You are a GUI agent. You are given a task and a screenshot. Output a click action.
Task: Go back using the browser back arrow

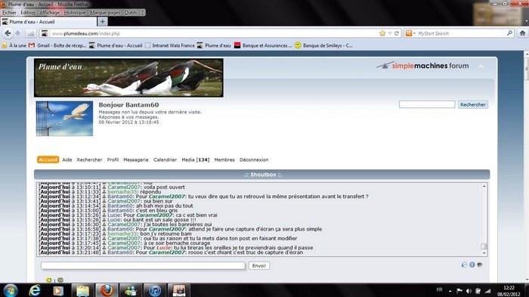(8, 33)
